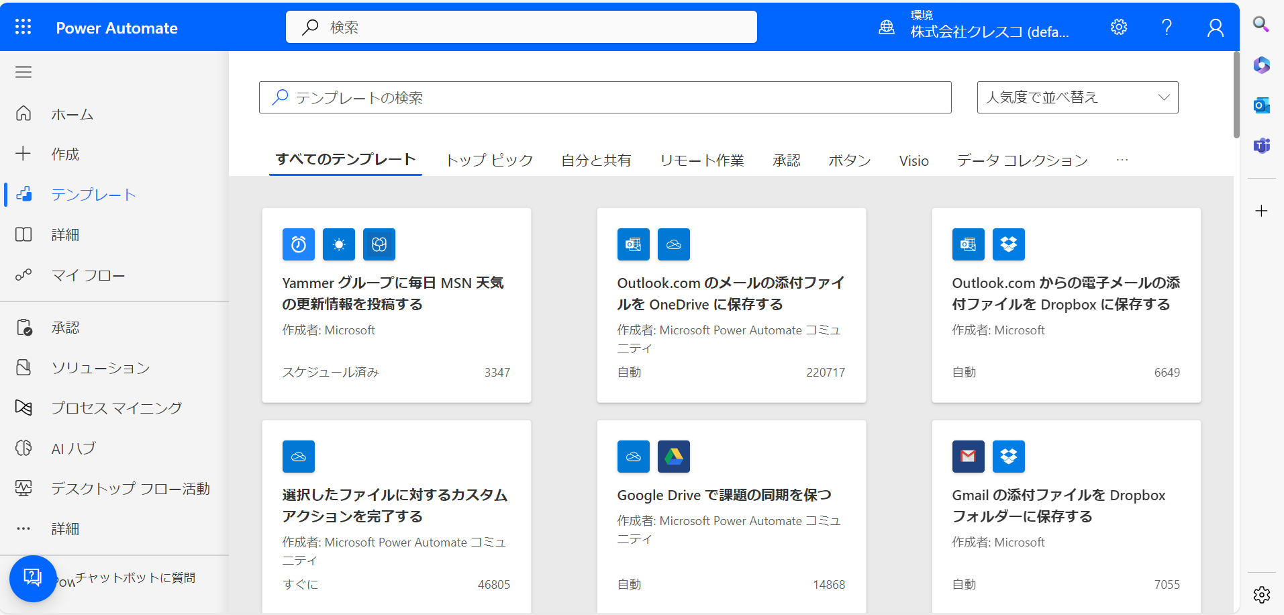Open Outlook icon in browser sidebar

1261,105
